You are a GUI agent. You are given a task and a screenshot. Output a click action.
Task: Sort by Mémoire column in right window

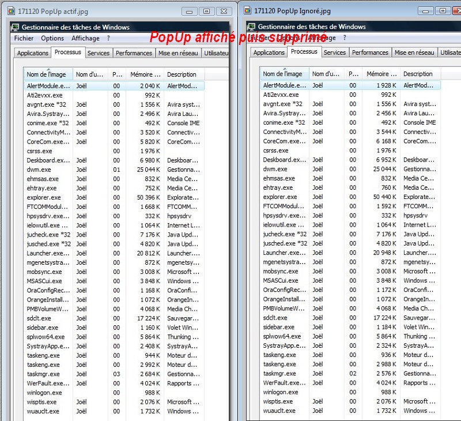tap(381, 74)
